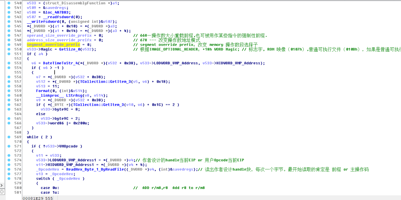Click the circled X close icon at bottom-left

(2, 192)
